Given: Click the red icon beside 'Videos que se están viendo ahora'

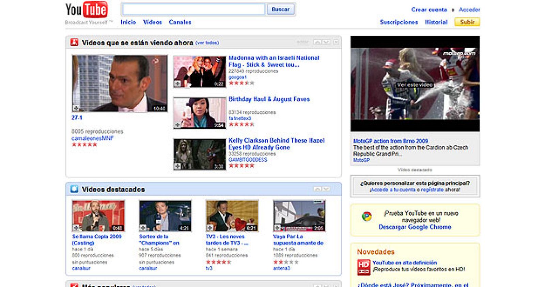Looking at the screenshot, I should click(x=74, y=42).
